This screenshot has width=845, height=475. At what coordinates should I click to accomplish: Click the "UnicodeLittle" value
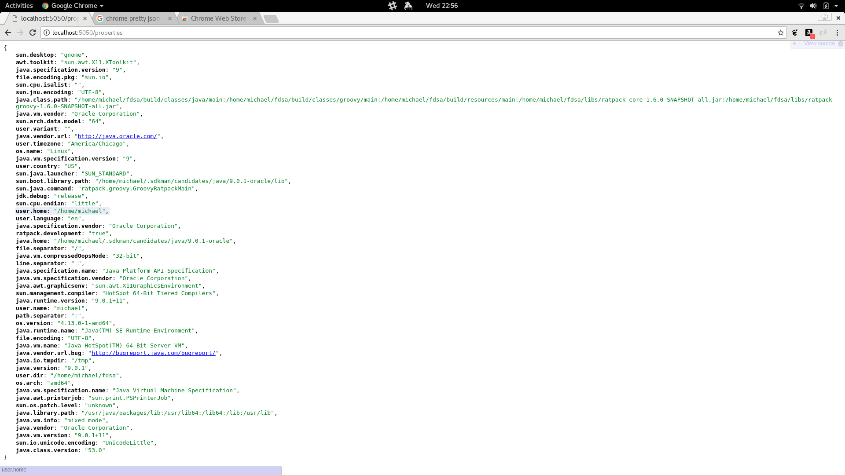pos(128,443)
